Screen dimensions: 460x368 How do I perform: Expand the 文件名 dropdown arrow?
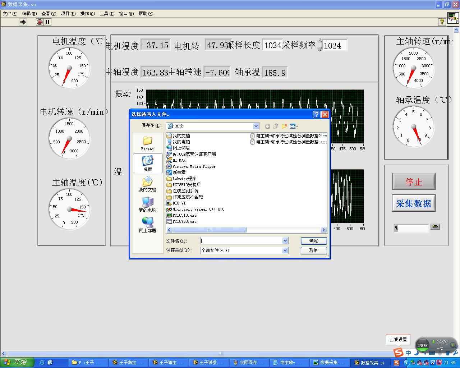tap(285, 241)
